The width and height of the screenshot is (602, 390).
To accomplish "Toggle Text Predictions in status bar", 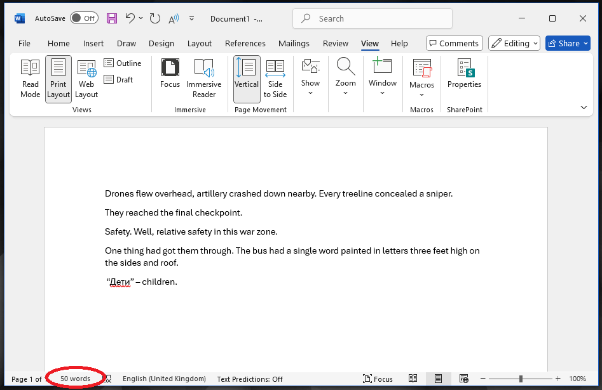I will click(x=250, y=379).
